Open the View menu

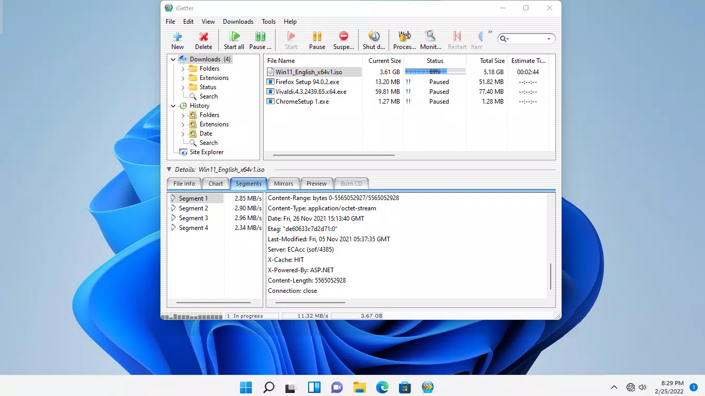coord(208,22)
